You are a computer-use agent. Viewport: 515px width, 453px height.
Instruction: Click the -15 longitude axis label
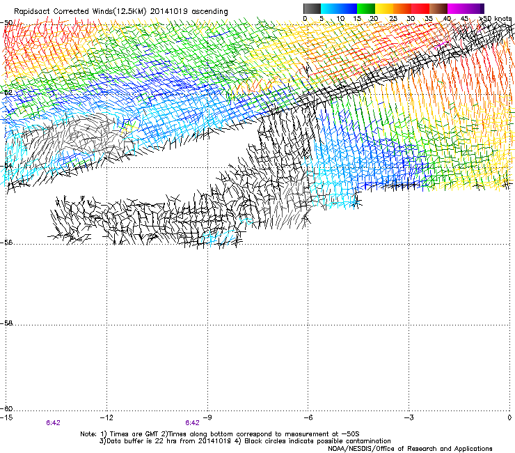tap(6, 417)
